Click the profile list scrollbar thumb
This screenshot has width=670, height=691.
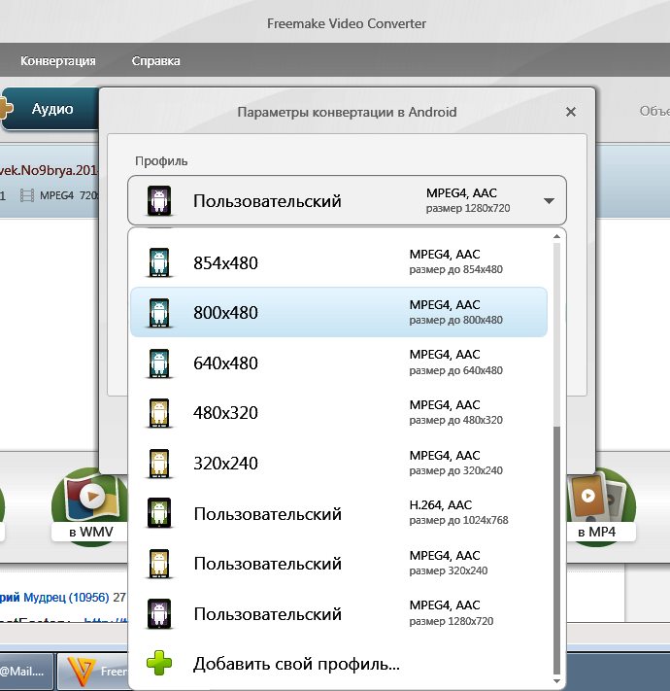[x=556, y=550]
